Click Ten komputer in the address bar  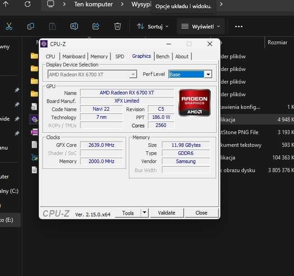coord(94,4)
